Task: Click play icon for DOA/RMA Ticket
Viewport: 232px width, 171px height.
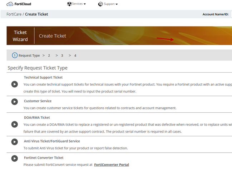Action: [x=14, y=124]
